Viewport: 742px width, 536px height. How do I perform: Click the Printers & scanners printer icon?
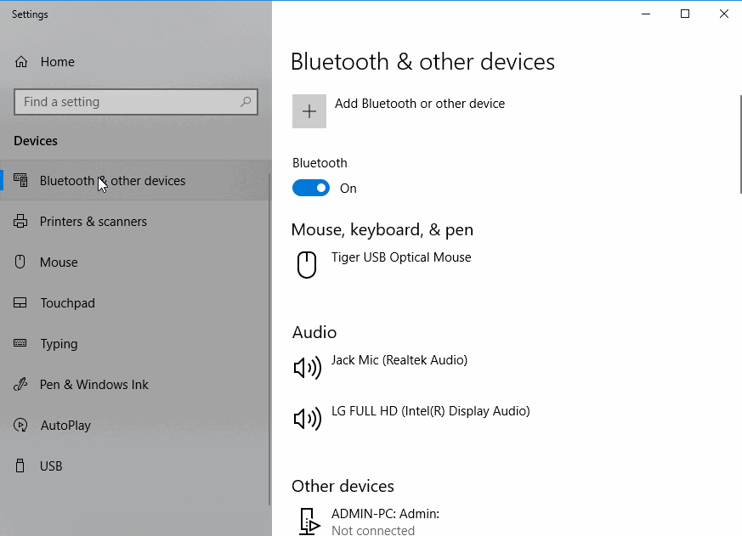20,222
